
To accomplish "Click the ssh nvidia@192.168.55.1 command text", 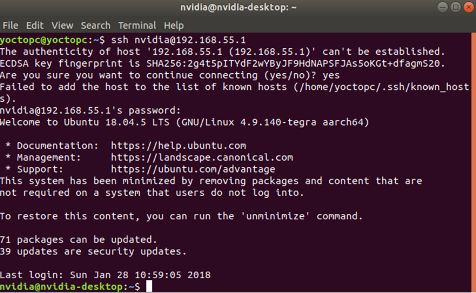I will pyautogui.click(x=178, y=40).
